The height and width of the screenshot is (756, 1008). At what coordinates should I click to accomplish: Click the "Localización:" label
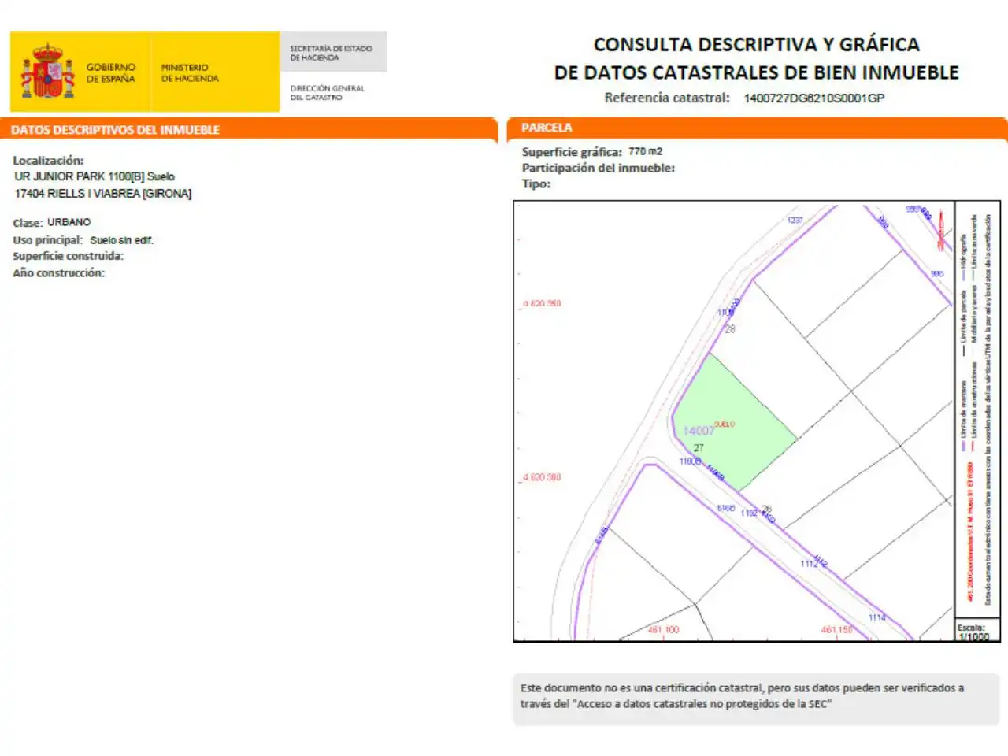pyautogui.click(x=48, y=161)
